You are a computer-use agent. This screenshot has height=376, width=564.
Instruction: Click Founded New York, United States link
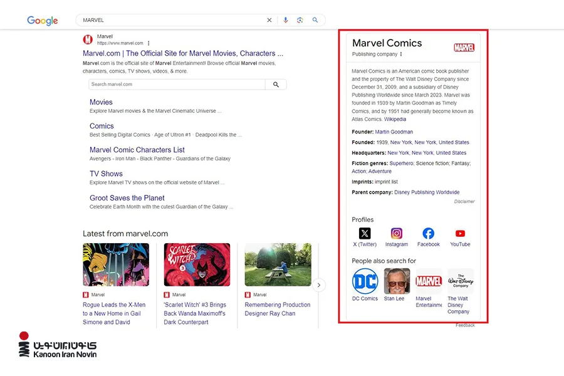[x=429, y=142]
